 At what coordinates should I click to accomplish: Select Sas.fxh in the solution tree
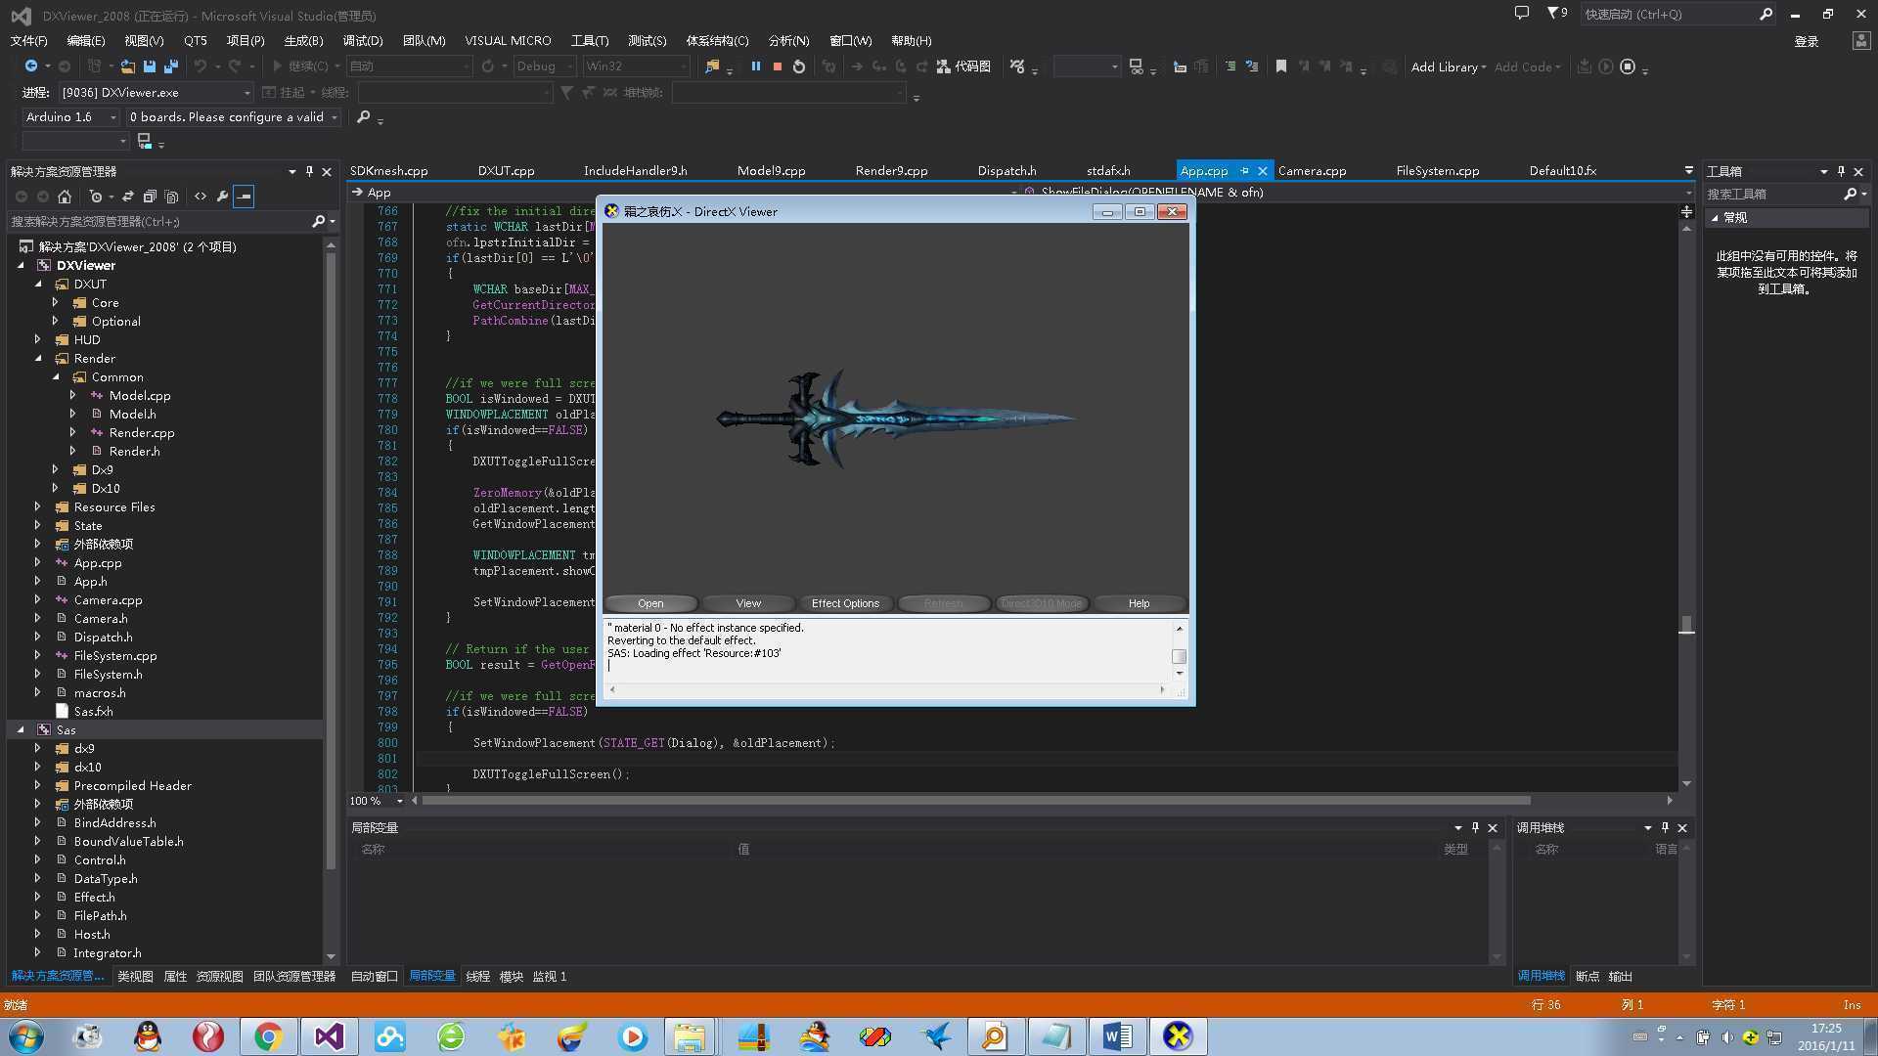(x=93, y=712)
